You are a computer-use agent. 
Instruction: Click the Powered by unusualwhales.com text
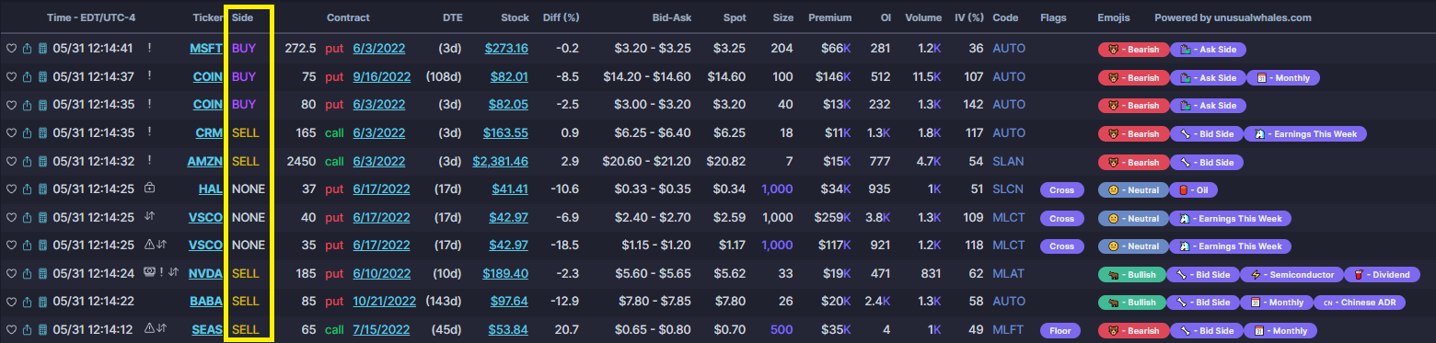1232,17
